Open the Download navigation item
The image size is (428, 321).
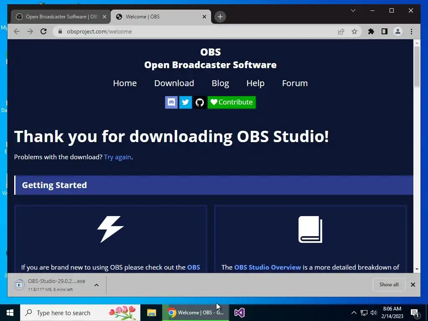coord(174,83)
